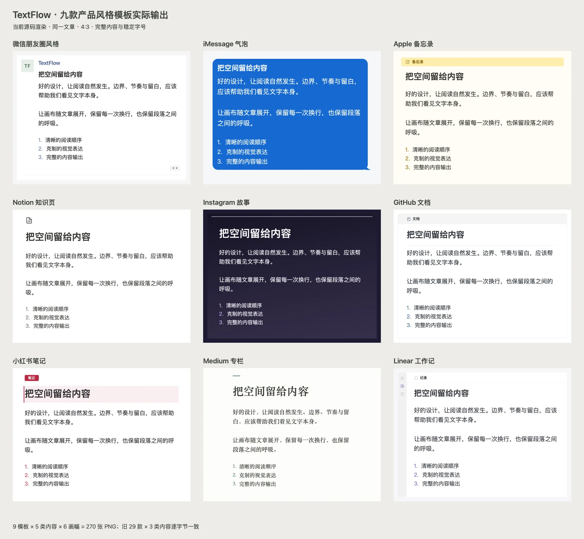Click the Instagram 故事 section label

coord(226,203)
